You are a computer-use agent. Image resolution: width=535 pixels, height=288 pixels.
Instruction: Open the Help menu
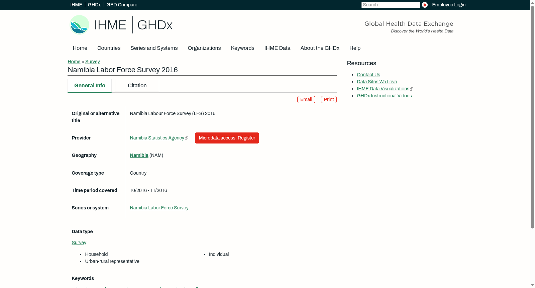(355, 48)
